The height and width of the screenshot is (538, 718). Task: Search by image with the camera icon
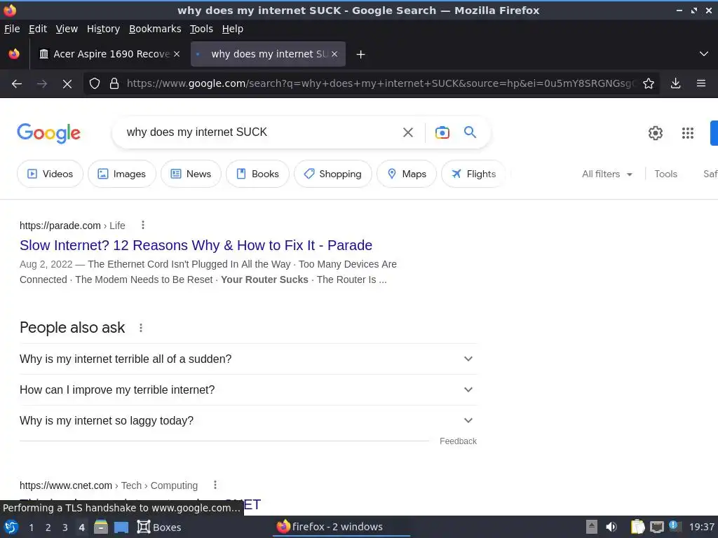[442, 132]
